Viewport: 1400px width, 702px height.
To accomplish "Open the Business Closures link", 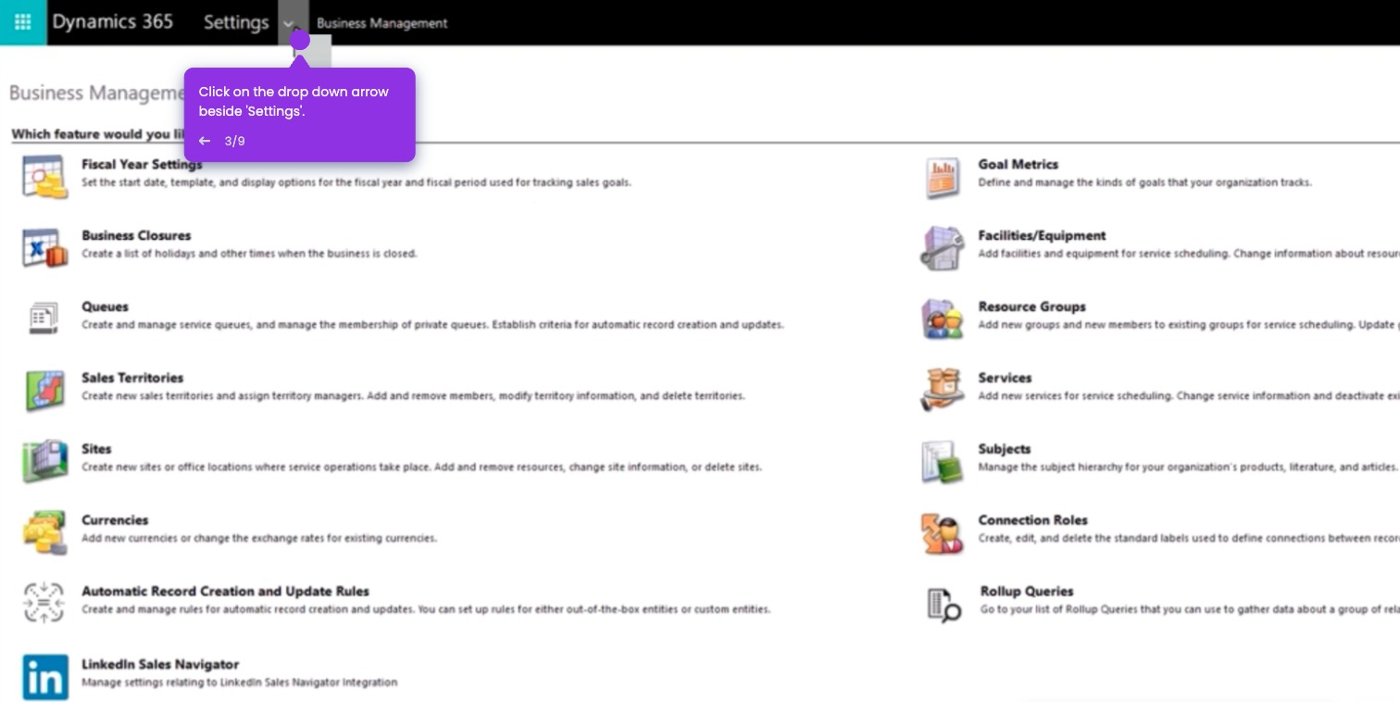I will point(136,235).
